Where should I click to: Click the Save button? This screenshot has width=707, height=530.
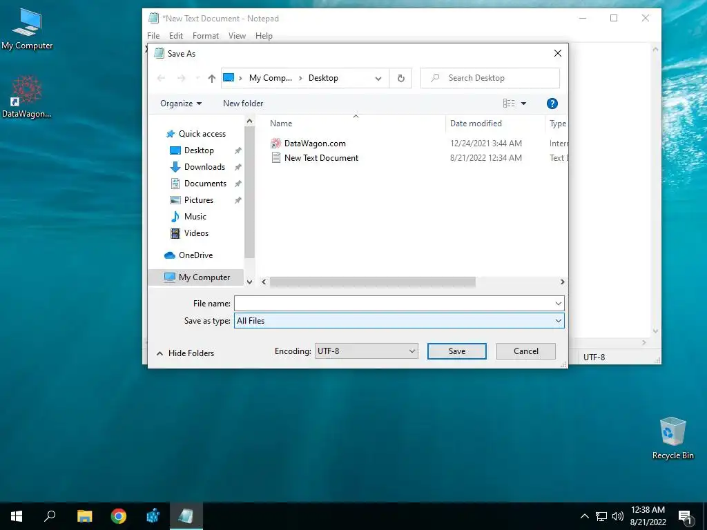point(457,351)
